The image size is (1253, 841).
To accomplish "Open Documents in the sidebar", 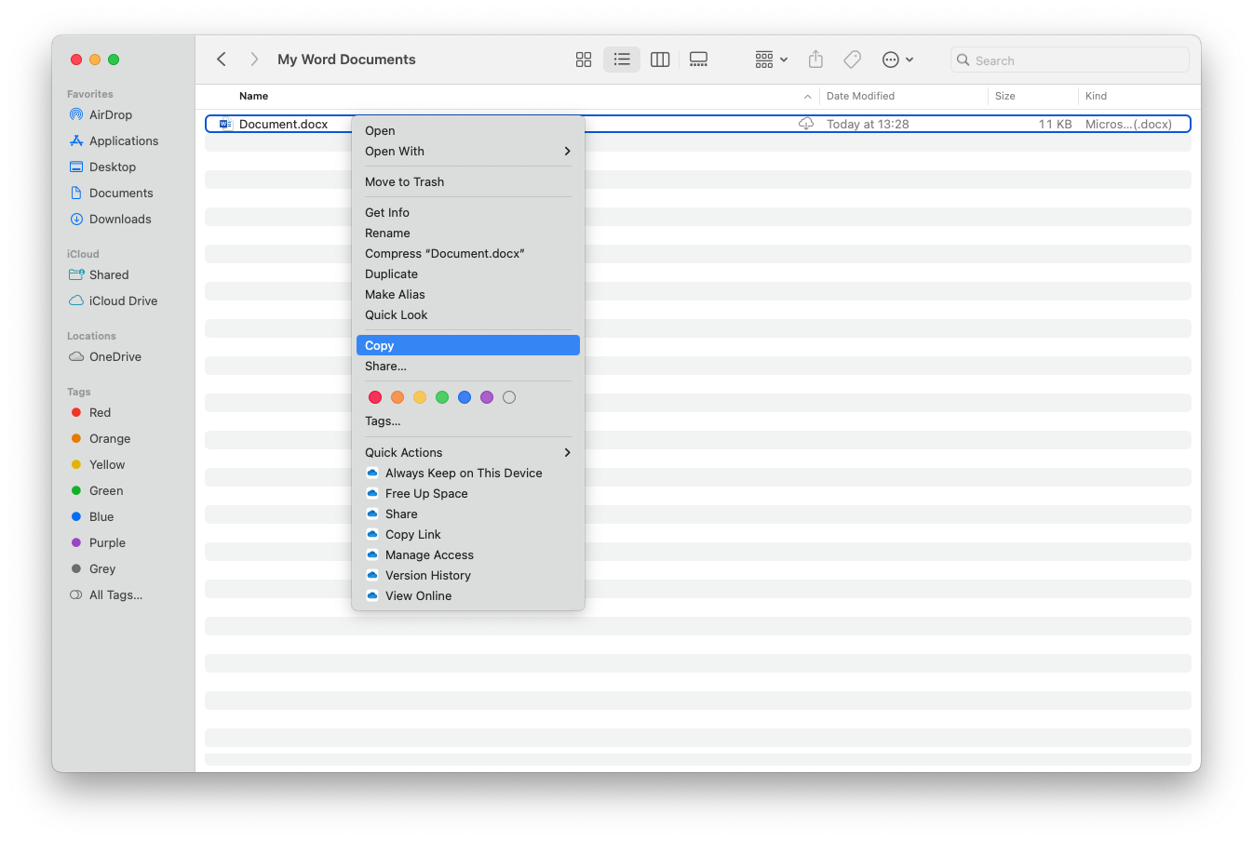I will (111, 193).
